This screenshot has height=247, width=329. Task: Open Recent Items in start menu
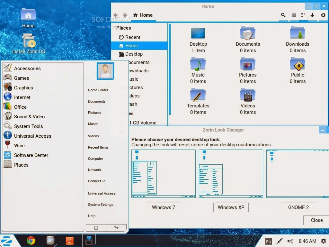click(98, 147)
